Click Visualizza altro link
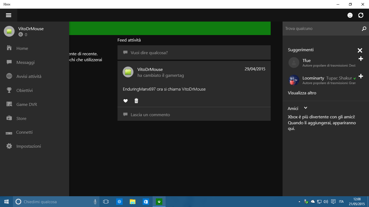This screenshot has width=369, height=207. point(302,93)
